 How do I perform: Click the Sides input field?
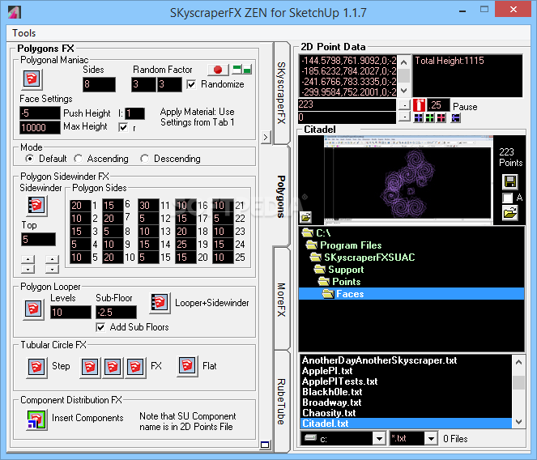pyautogui.click(x=99, y=84)
